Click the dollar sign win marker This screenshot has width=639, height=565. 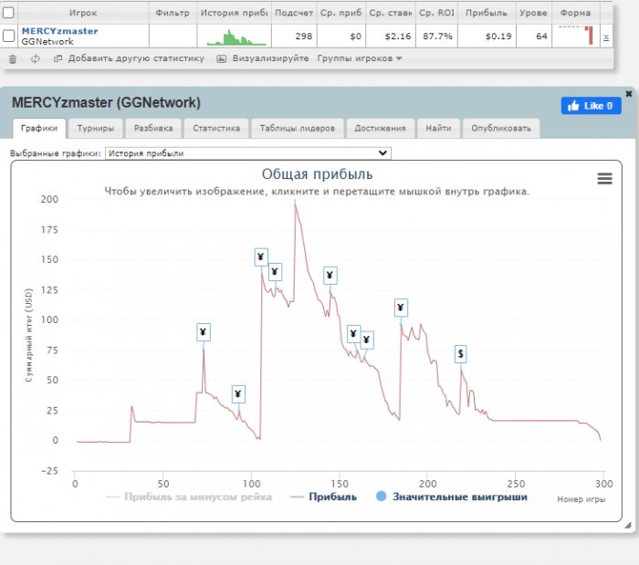pos(461,353)
